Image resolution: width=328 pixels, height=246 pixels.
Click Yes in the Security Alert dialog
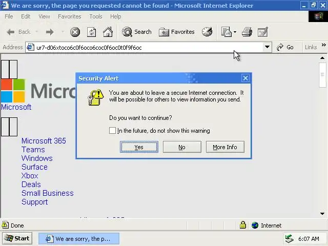click(x=139, y=147)
